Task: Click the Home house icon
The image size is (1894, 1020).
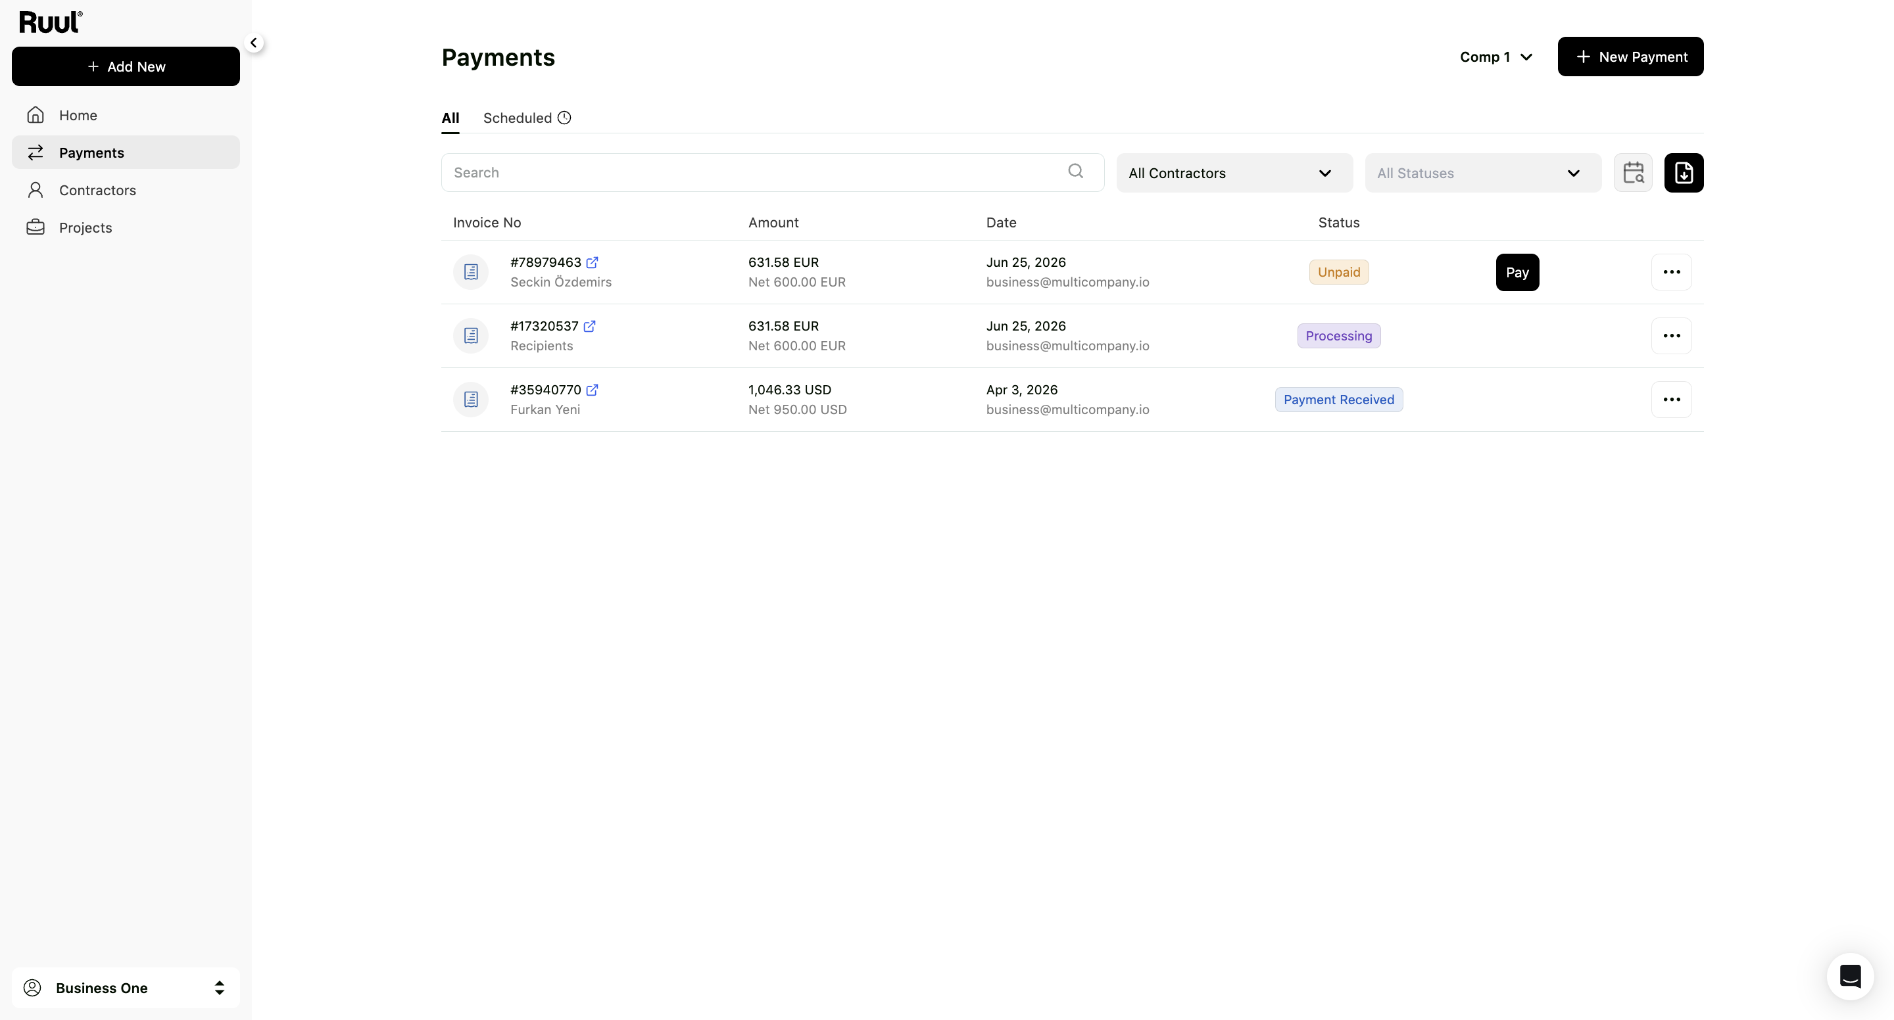Action: click(x=36, y=116)
